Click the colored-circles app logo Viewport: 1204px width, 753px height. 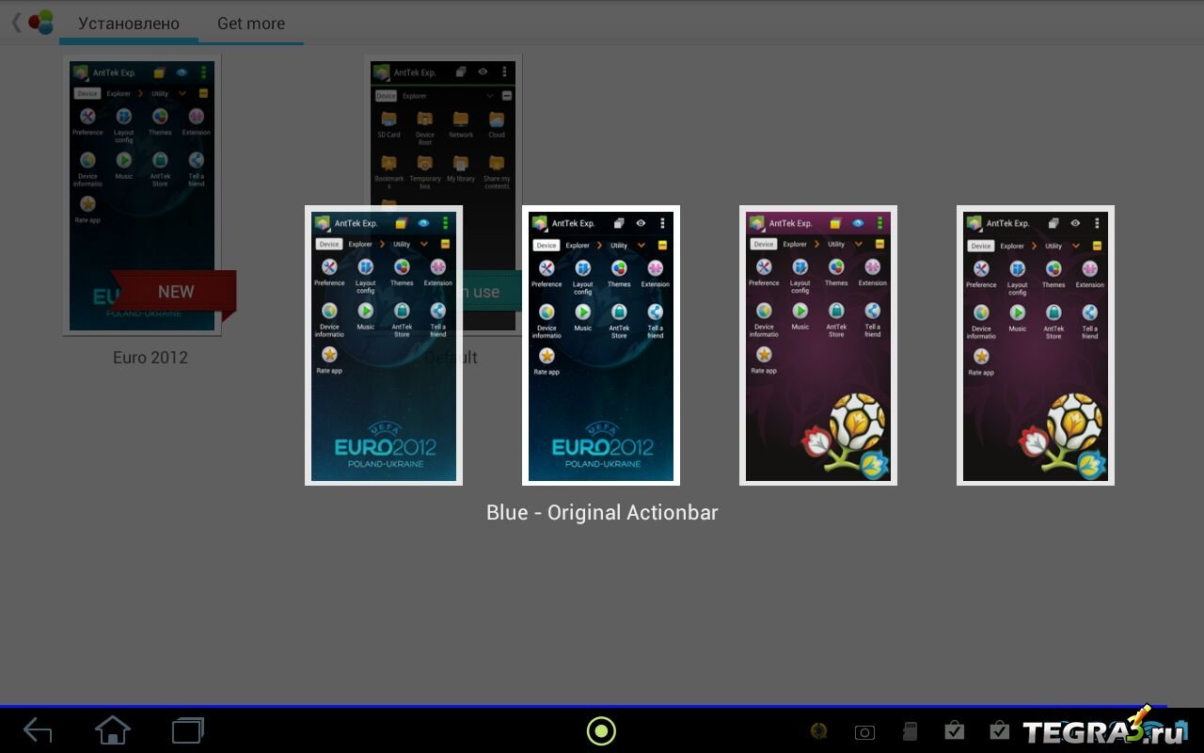pyautogui.click(x=41, y=23)
